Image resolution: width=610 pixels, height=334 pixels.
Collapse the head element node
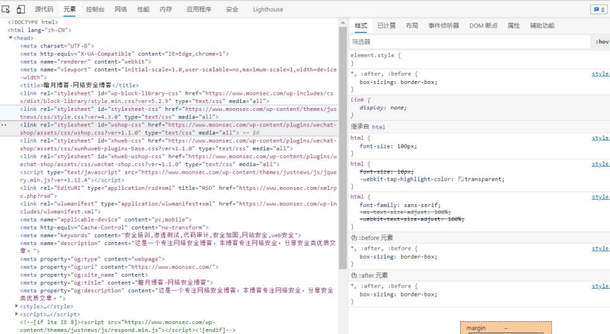11,37
